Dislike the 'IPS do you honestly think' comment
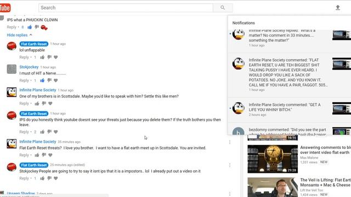The width and height of the screenshot is (351, 197). pos(49,132)
